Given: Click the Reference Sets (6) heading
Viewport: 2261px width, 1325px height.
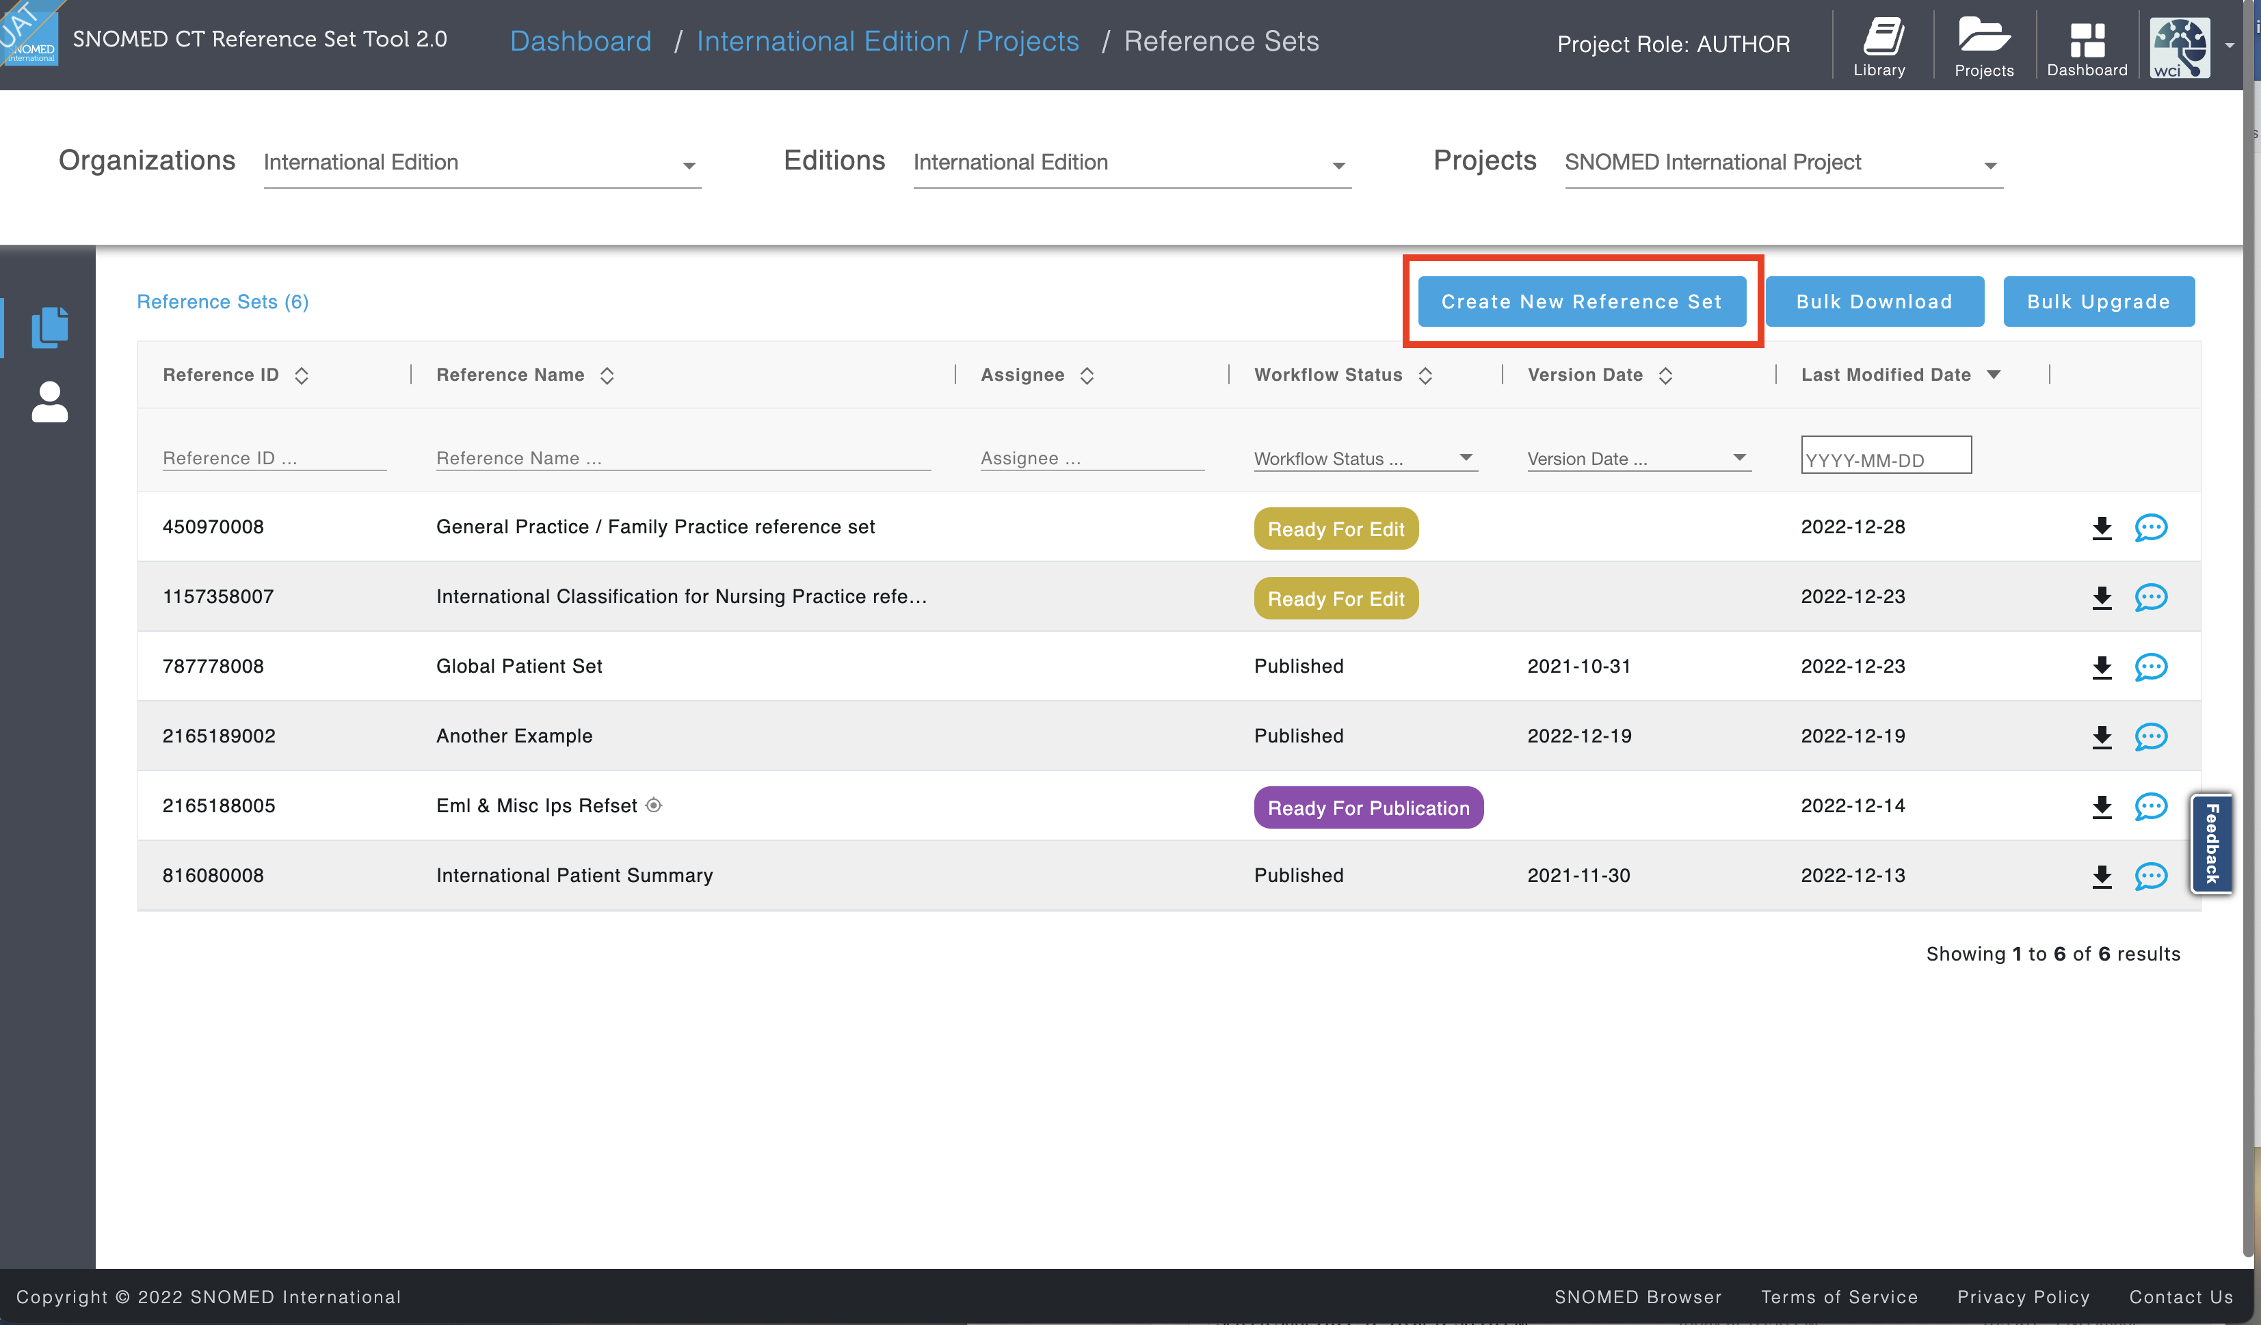Looking at the screenshot, I should [x=222, y=302].
